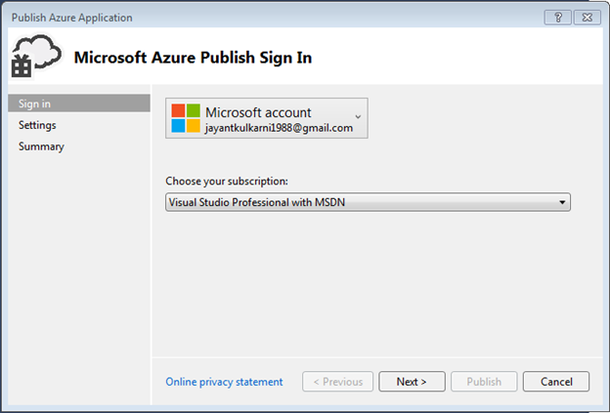Click the Publish button
610x413 pixels.
484,382
